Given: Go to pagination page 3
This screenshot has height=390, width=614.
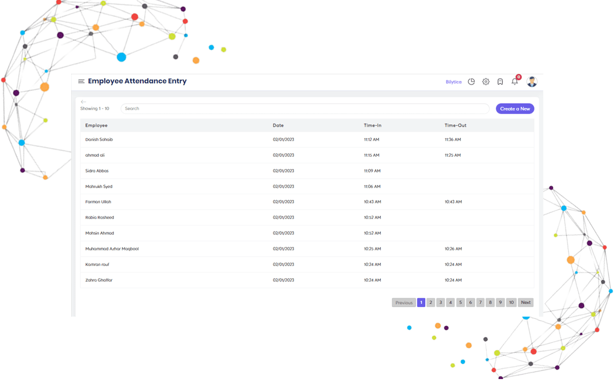Looking at the screenshot, I should tap(441, 303).
